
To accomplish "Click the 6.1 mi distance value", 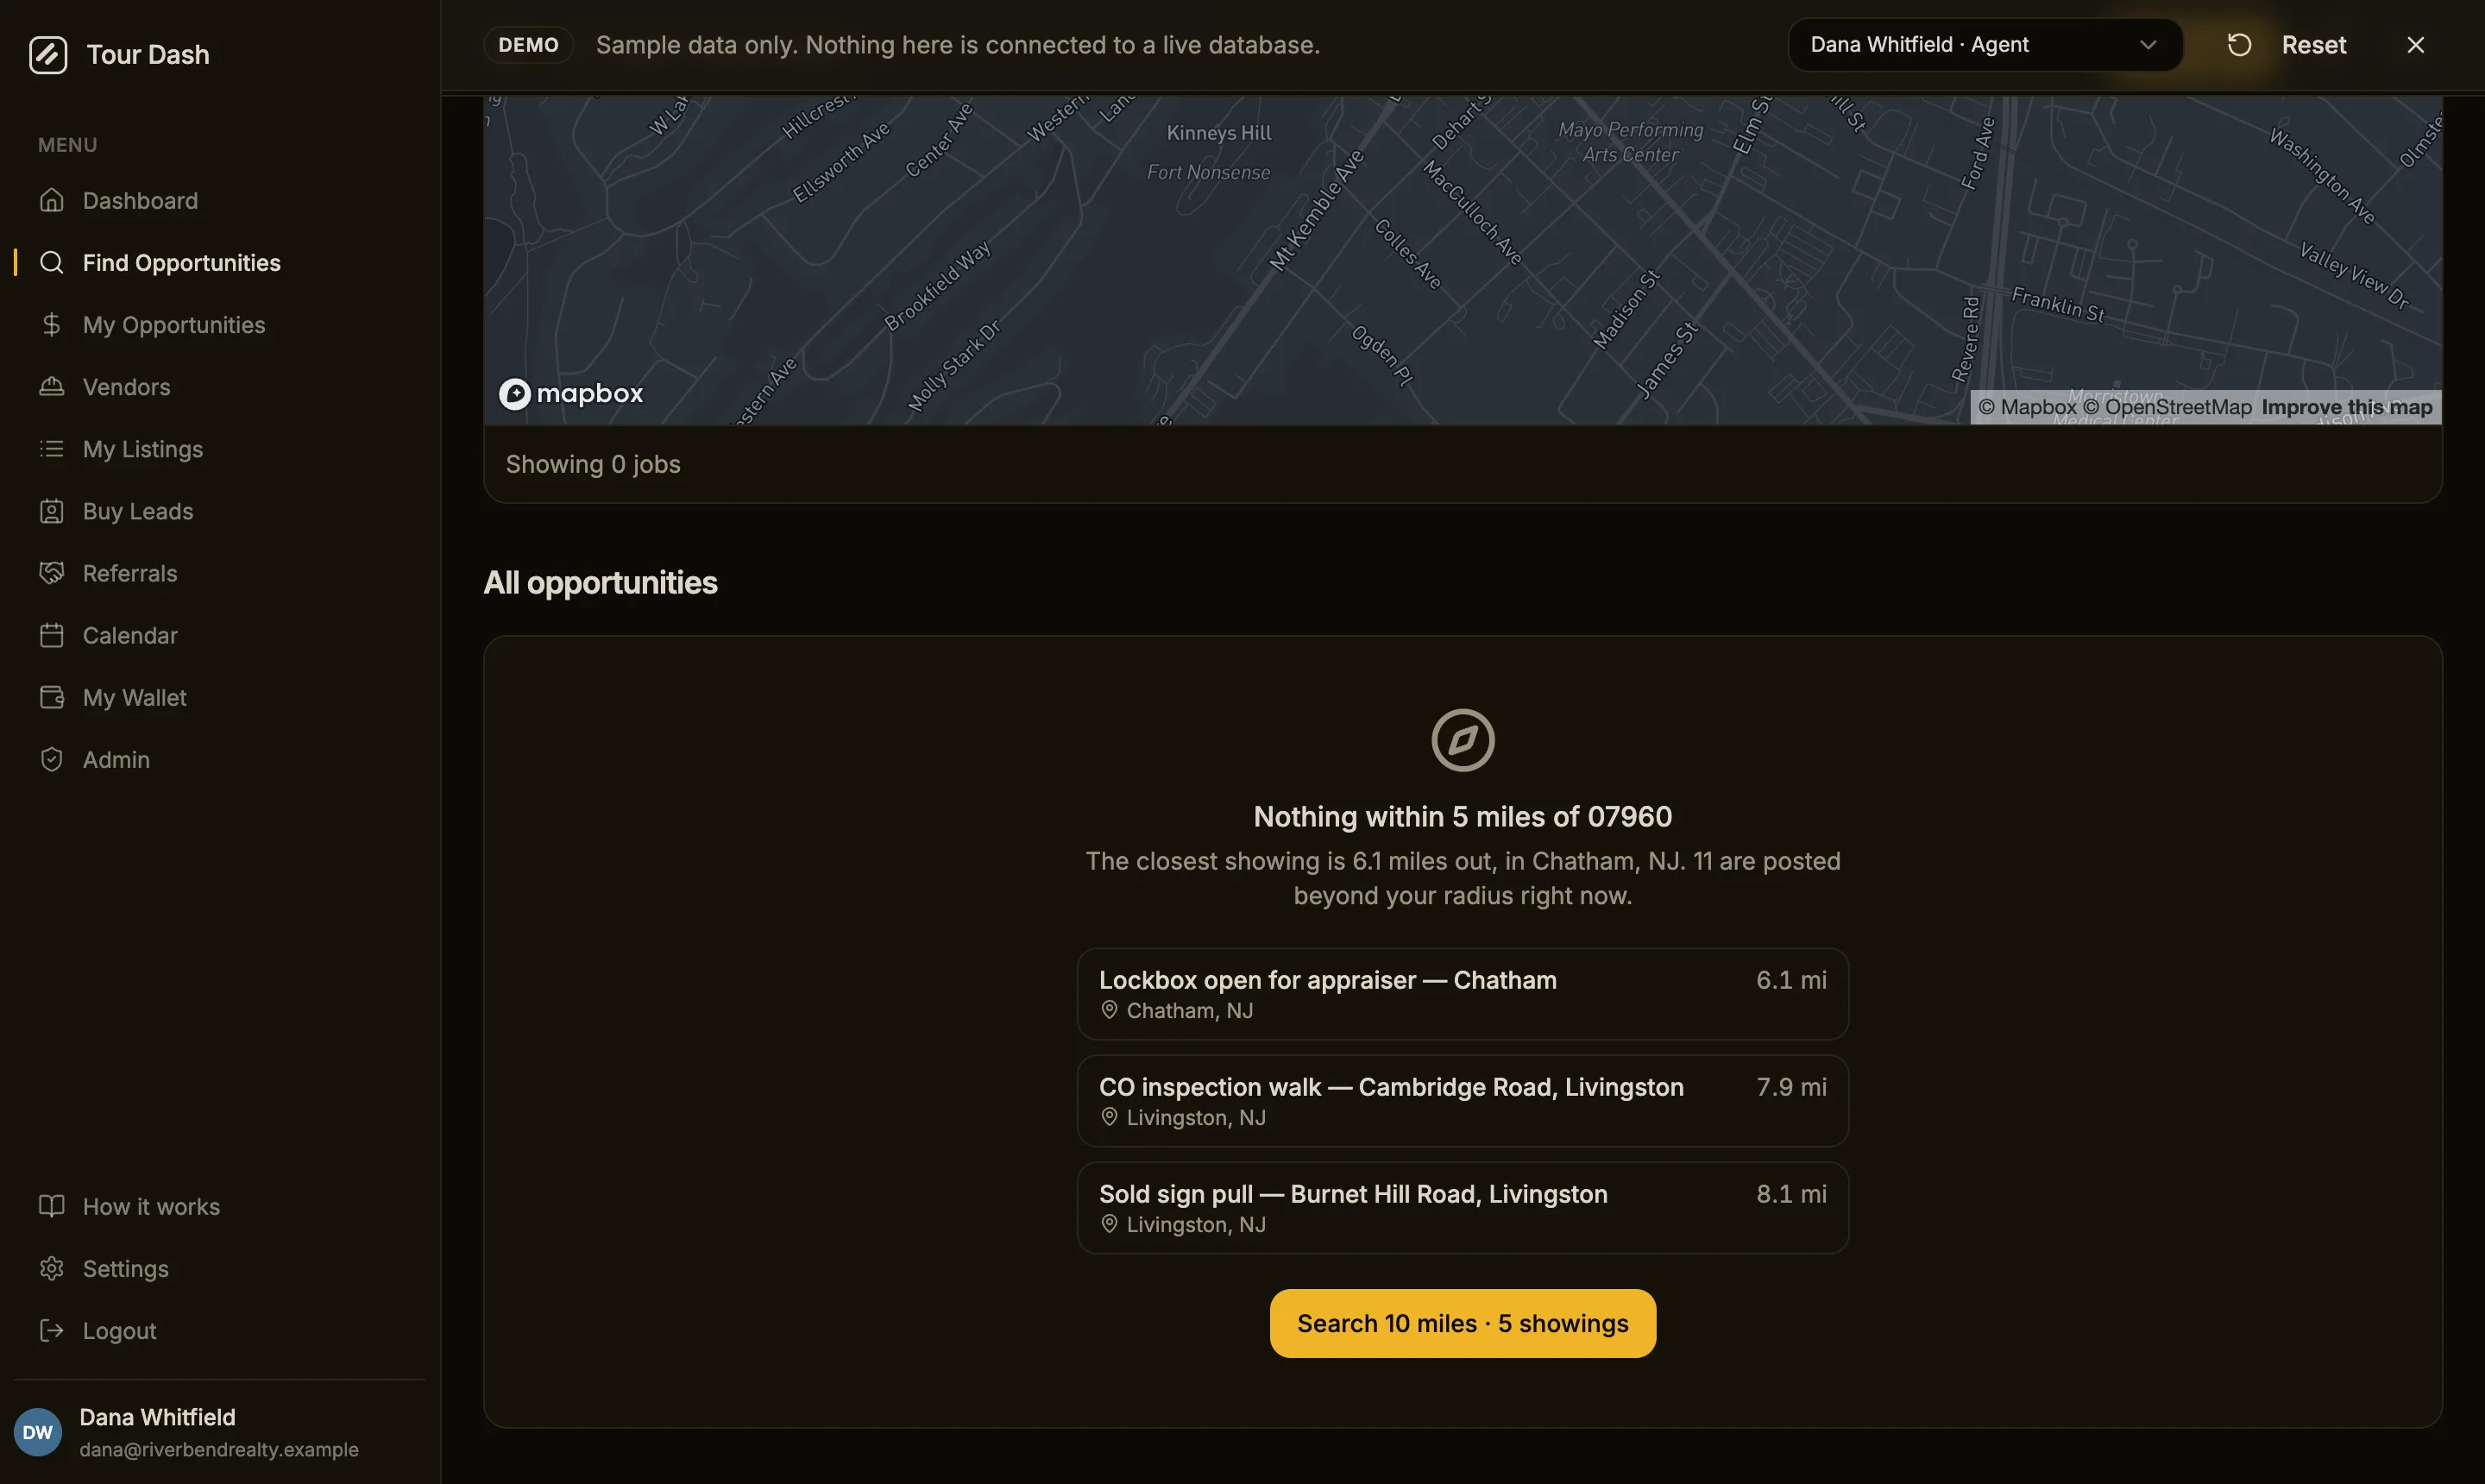I will (x=1791, y=980).
